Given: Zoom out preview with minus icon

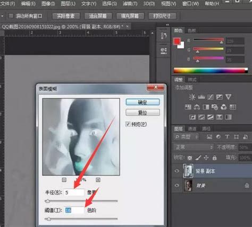Looking at the screenshot, I should (x=64, y=180).
